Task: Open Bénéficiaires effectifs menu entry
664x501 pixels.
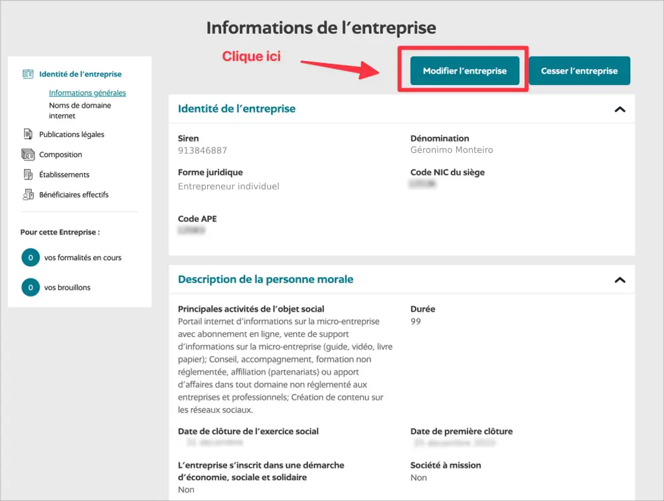Action: pos(74,195)
